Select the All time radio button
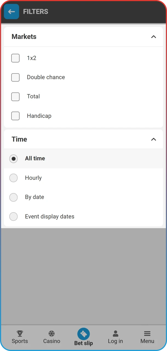Image resolution: width=167 pixels, height=351 pixels. (13, 159)
